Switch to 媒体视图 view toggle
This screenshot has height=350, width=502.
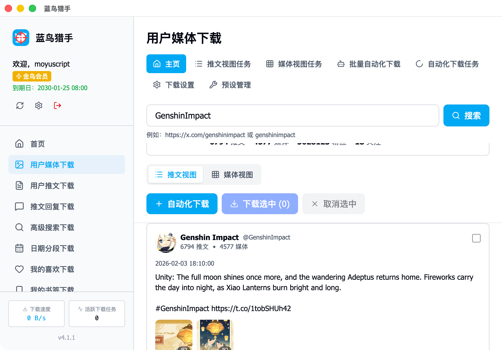click(x=232, y=174)
